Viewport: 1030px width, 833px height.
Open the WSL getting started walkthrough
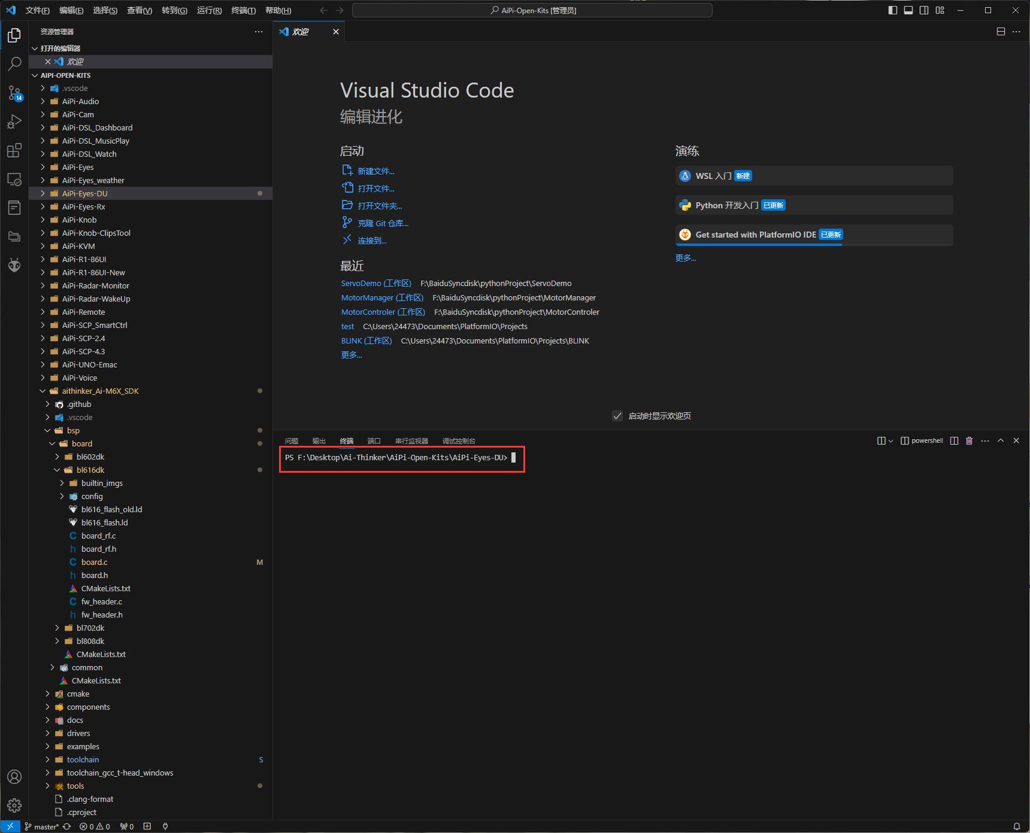pos(814,176)
